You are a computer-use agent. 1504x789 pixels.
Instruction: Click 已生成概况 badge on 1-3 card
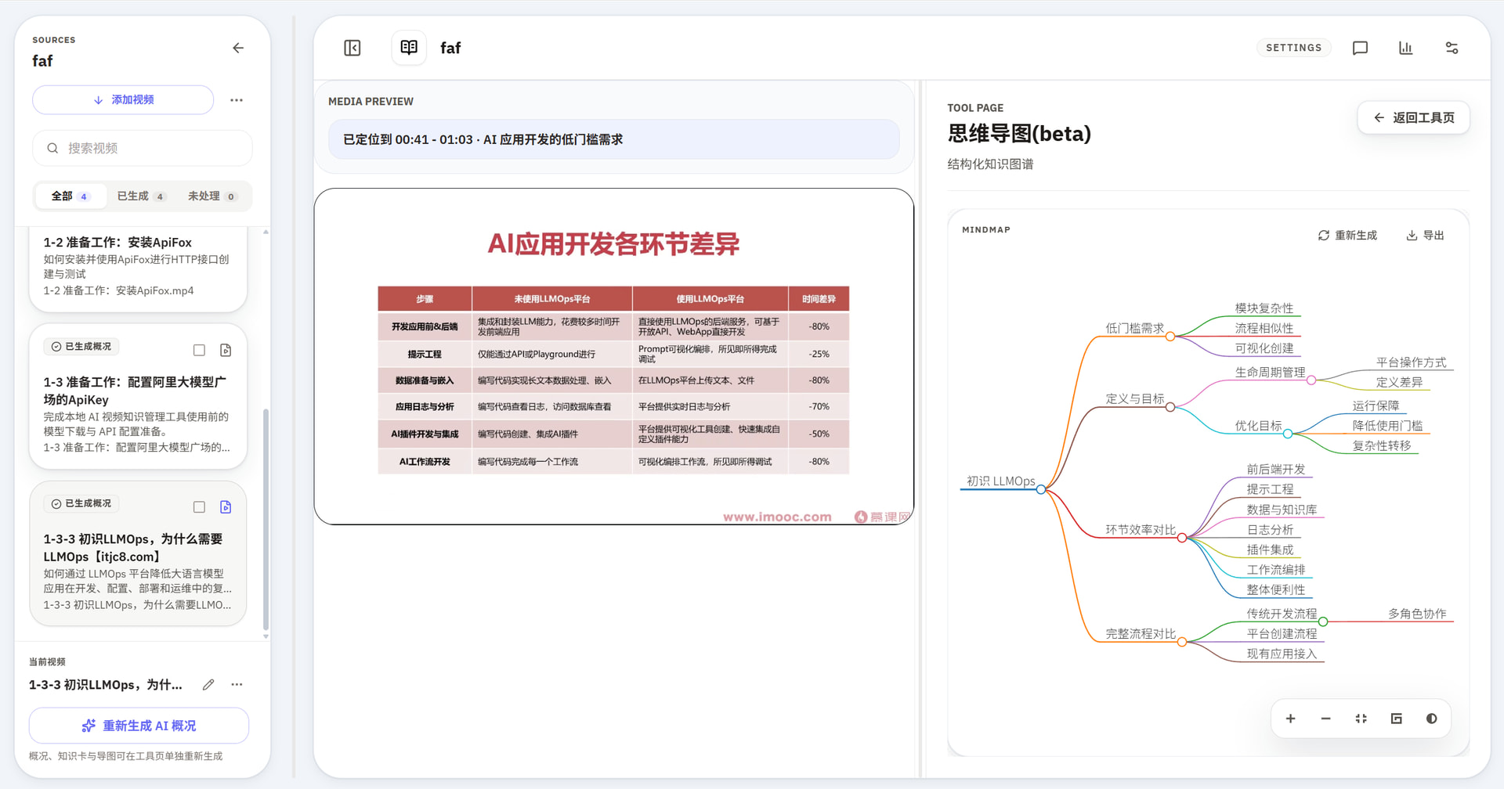(81, 347)
